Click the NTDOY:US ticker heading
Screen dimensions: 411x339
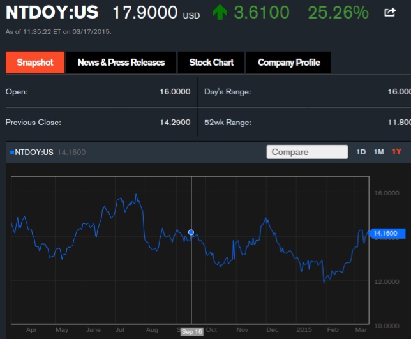coord(53,12)
